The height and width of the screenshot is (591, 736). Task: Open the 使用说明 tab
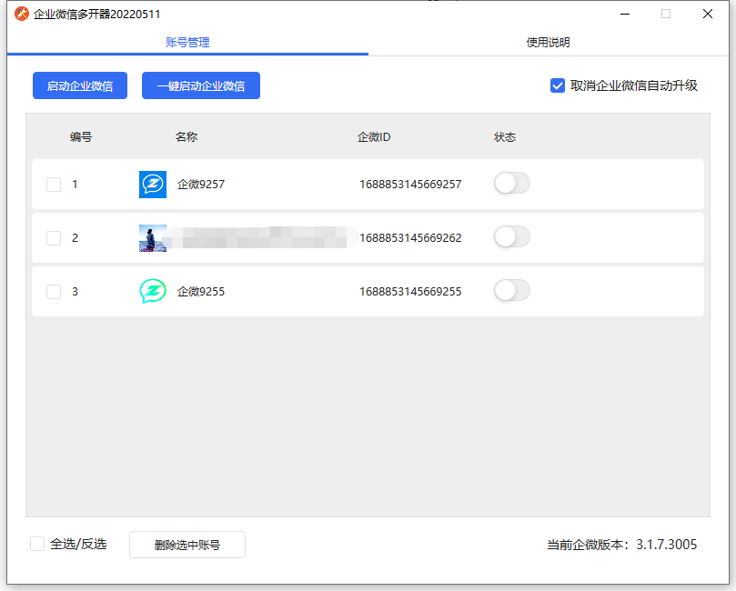coord(549,42)
